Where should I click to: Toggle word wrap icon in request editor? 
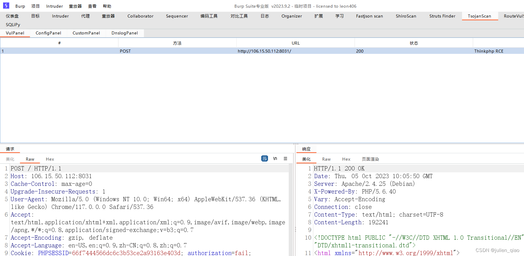[265, 158]
